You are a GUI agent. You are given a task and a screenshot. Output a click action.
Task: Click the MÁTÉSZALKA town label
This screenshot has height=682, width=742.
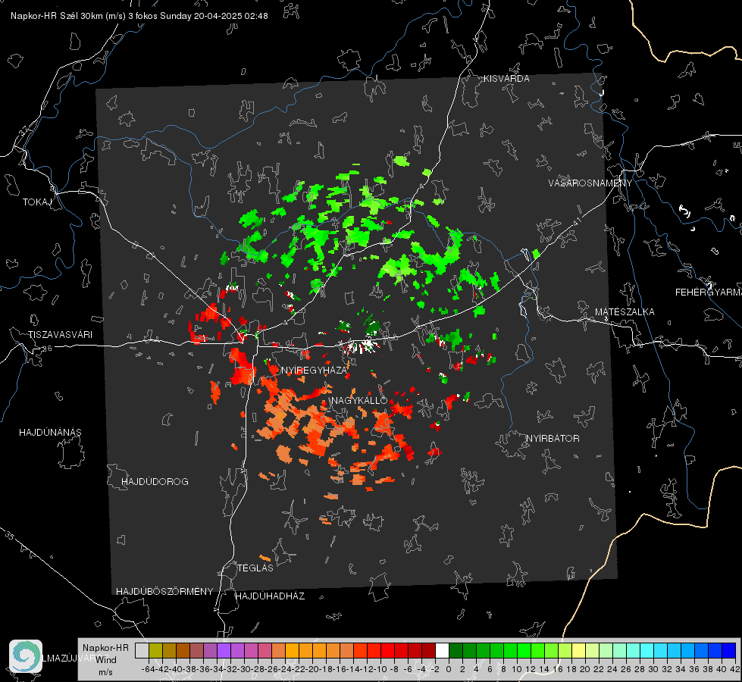(625, 312)
